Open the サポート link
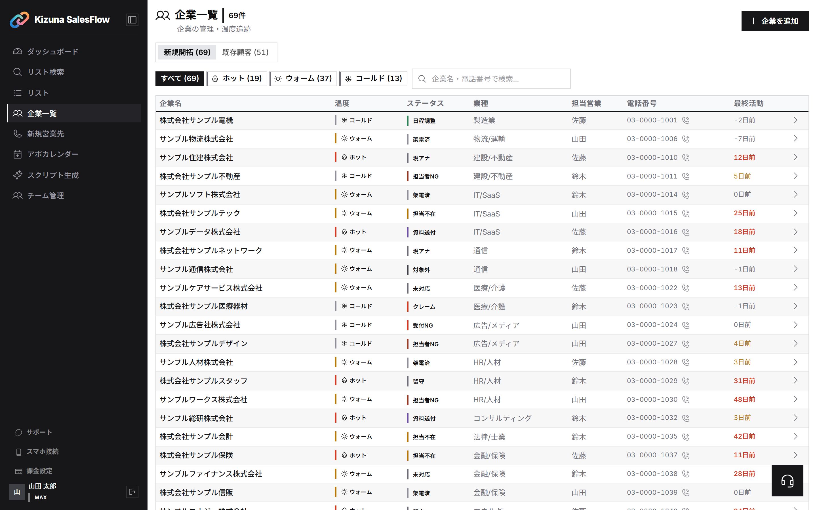 34,432
